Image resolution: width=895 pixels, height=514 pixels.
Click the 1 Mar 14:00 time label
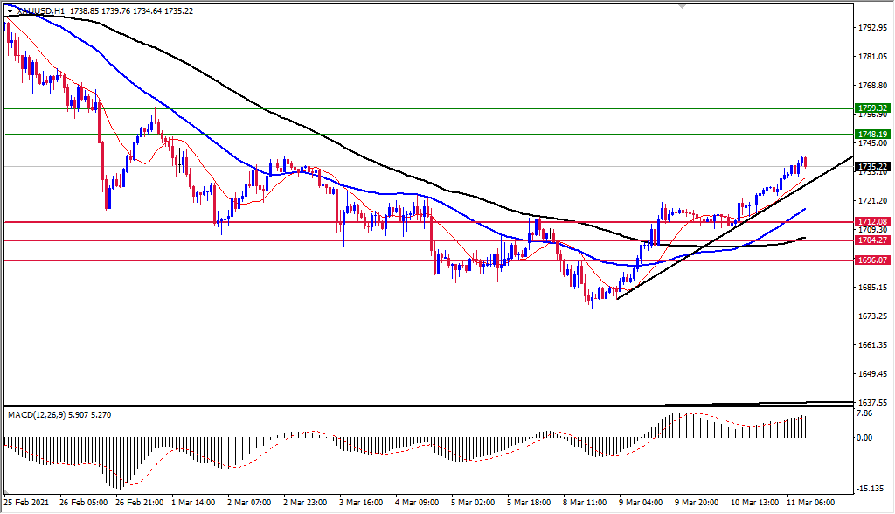coord(193,503)
